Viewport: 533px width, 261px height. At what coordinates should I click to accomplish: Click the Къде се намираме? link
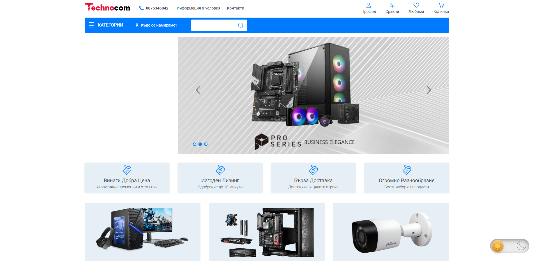pyautogui.click(x=159, y=25)
